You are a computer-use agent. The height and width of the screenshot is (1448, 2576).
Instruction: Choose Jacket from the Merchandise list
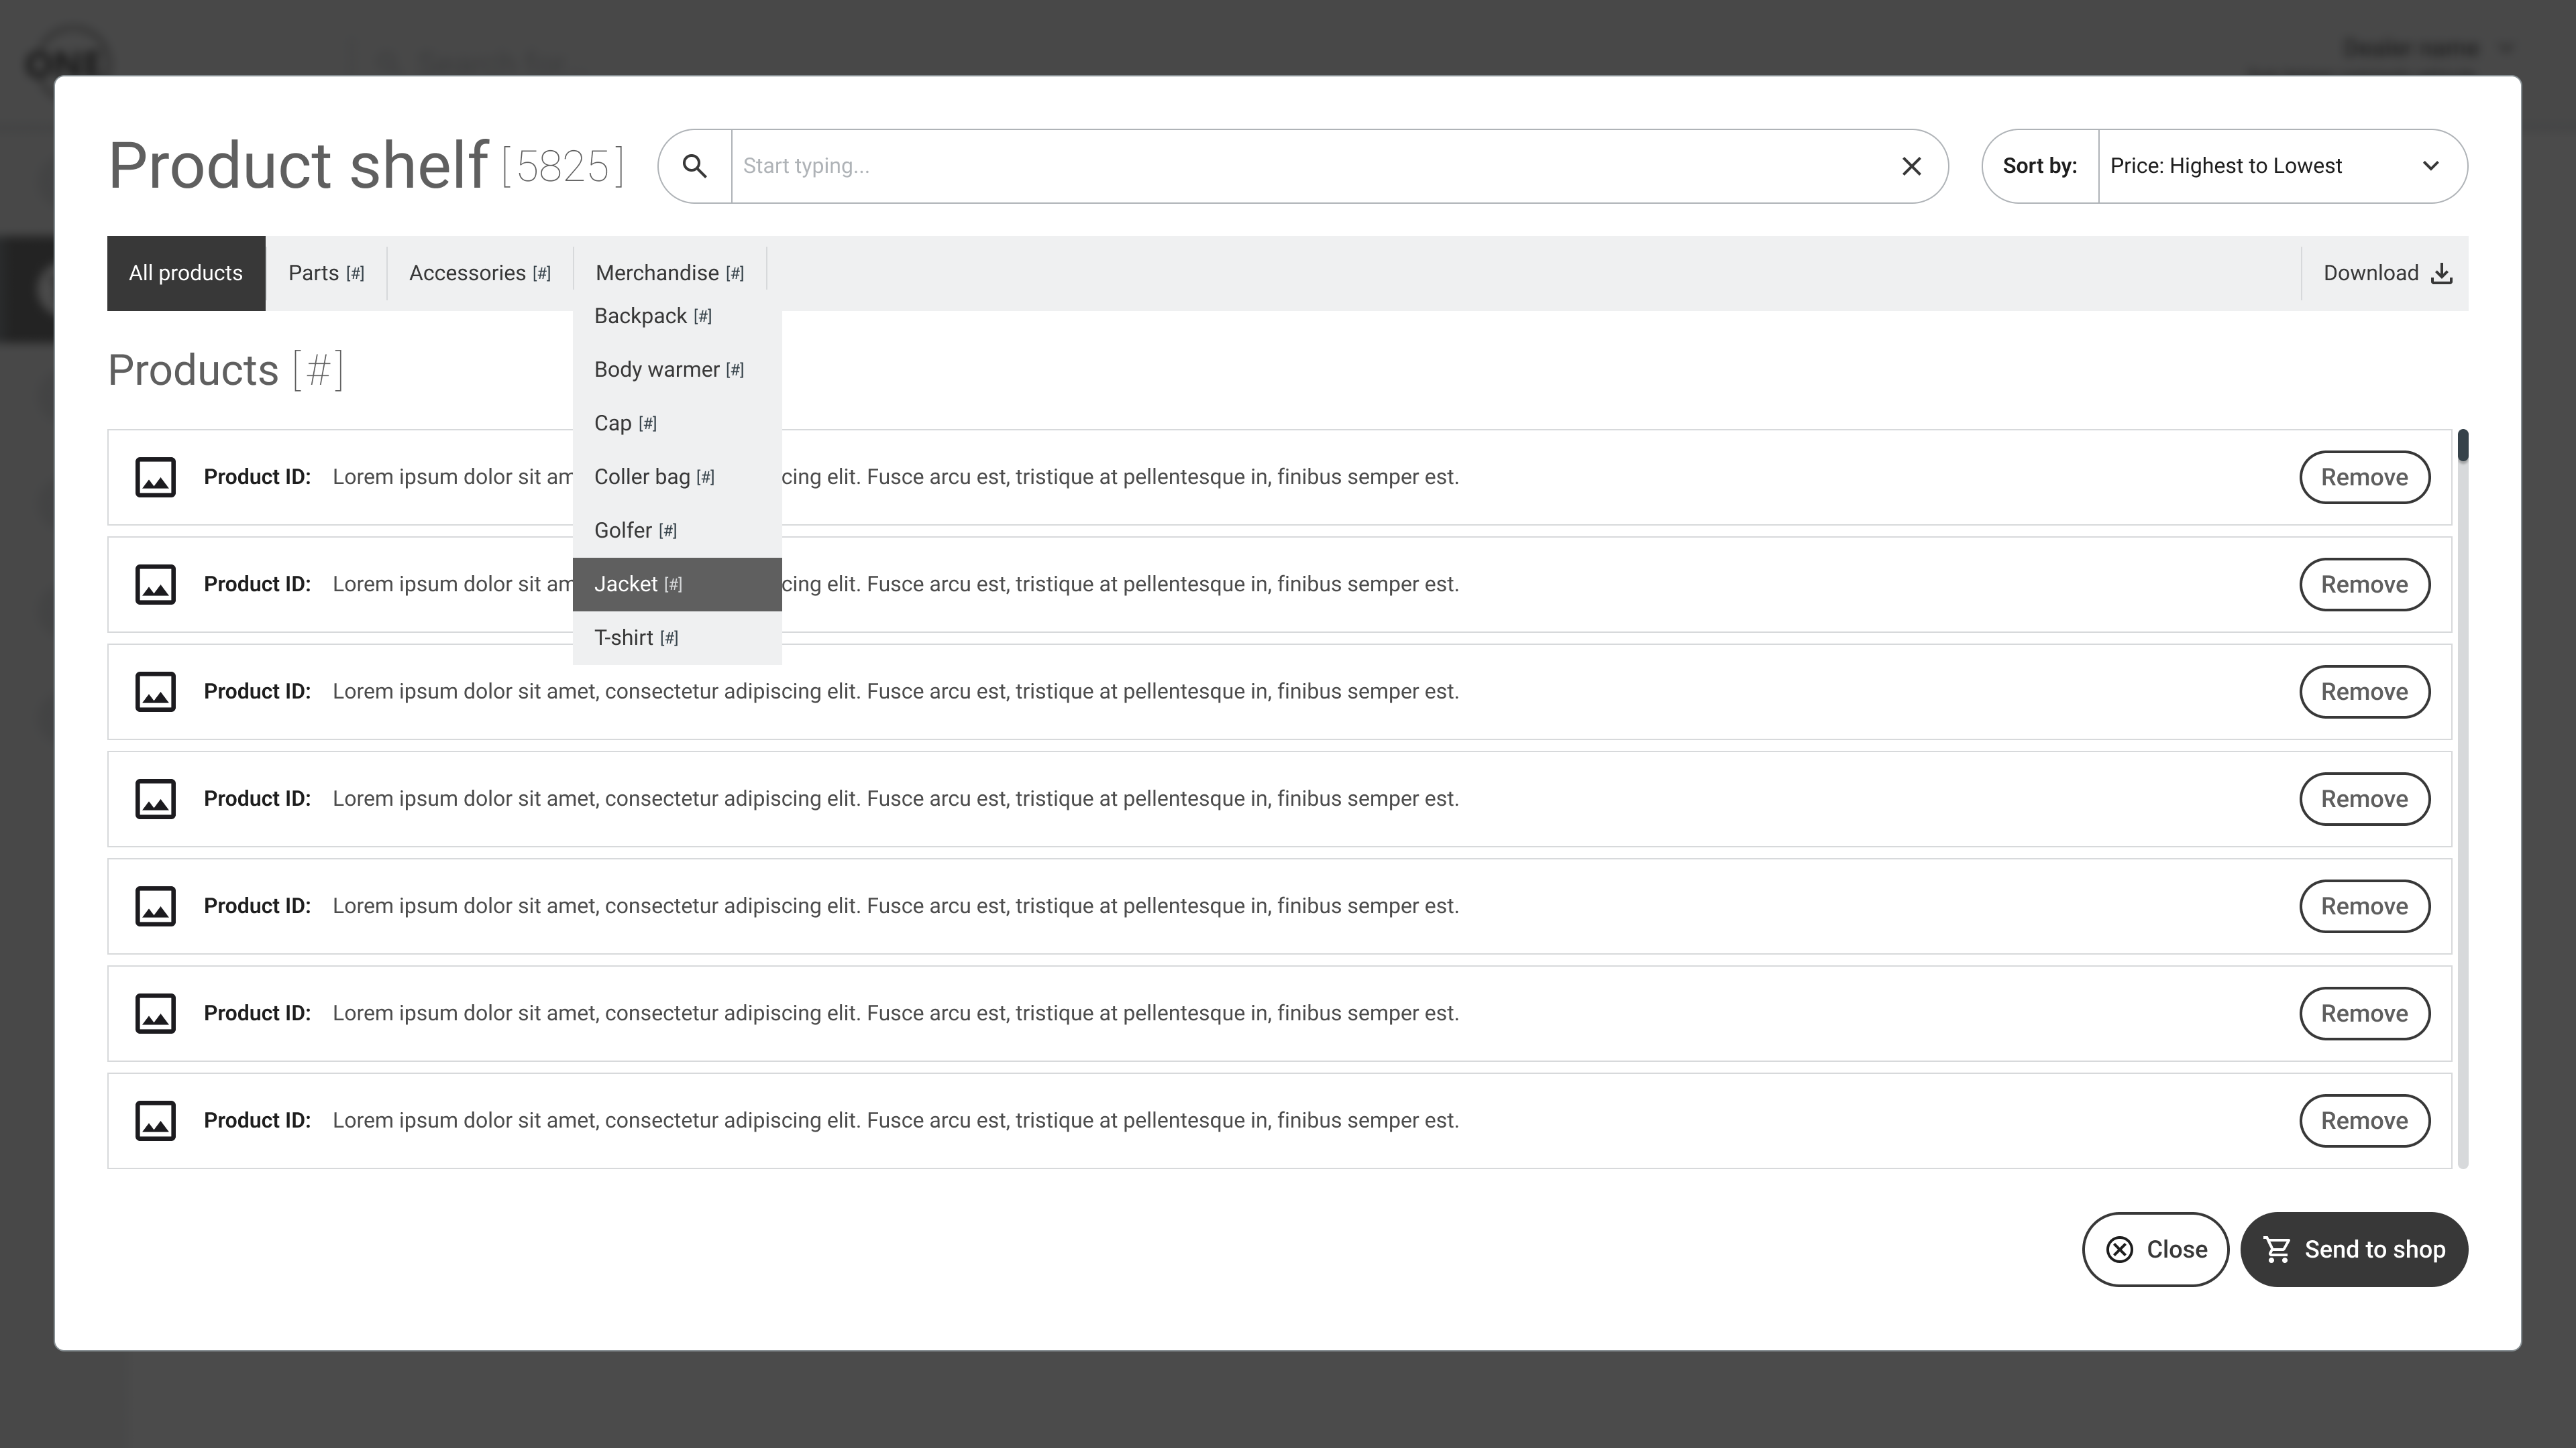638,585
